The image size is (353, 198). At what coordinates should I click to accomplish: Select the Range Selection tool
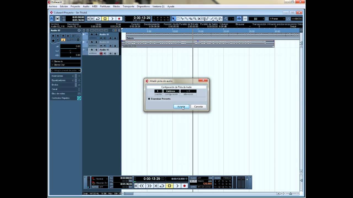click(178, 19)
